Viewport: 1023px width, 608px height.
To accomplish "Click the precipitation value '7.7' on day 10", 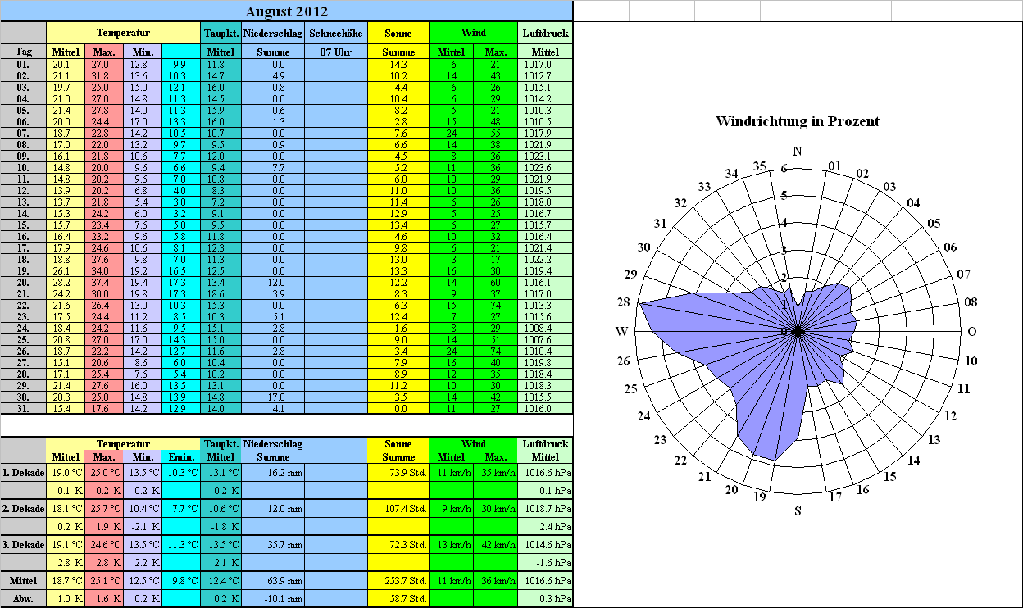I will coord(273,167).
